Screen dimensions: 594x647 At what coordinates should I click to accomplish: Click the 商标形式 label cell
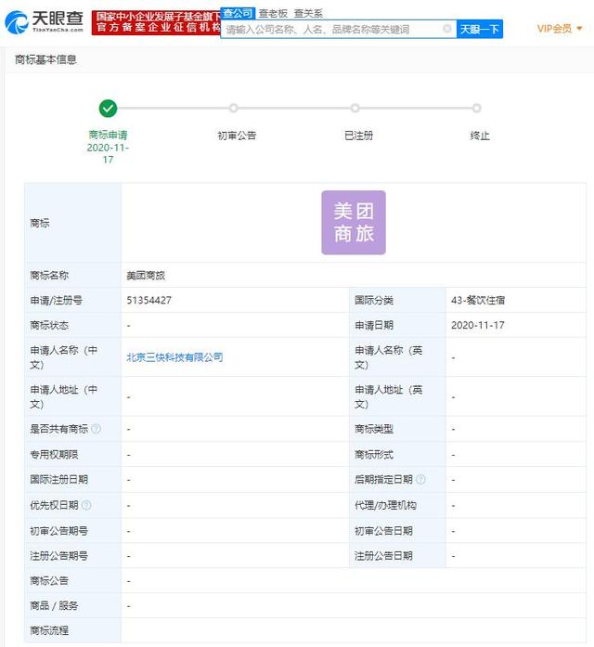pyautogui.click(x=397, y=454)
